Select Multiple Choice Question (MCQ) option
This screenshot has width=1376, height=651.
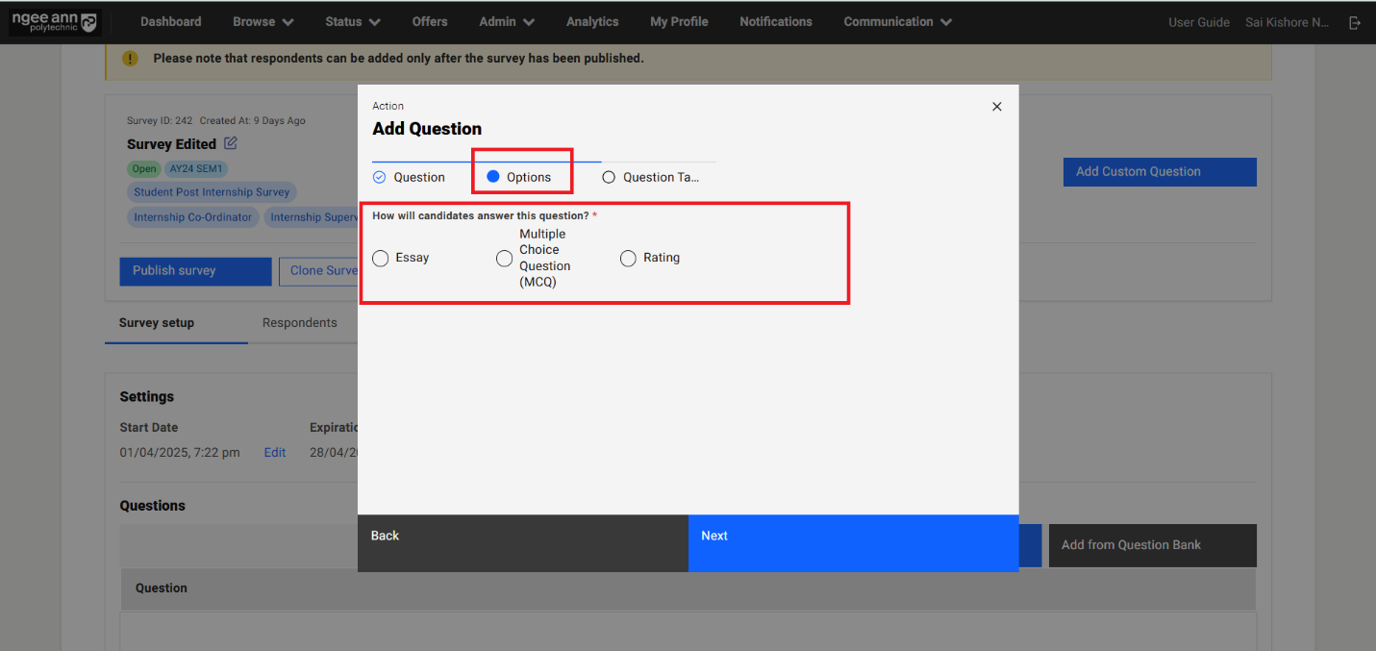point(505,258)
